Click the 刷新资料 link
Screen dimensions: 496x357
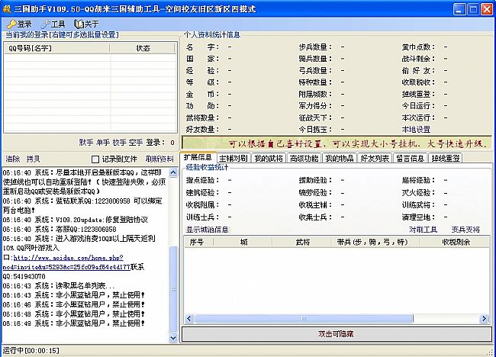tap(159, 159)
